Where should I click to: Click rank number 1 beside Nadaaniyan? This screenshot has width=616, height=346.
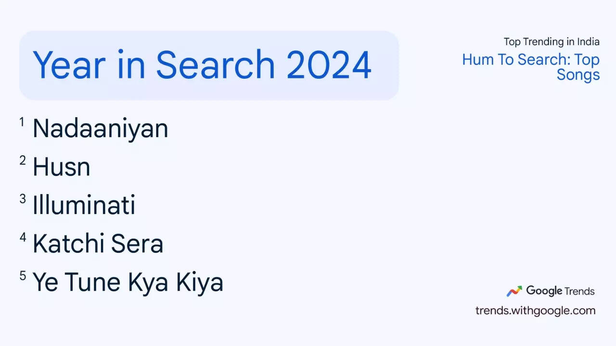[22, 123]
